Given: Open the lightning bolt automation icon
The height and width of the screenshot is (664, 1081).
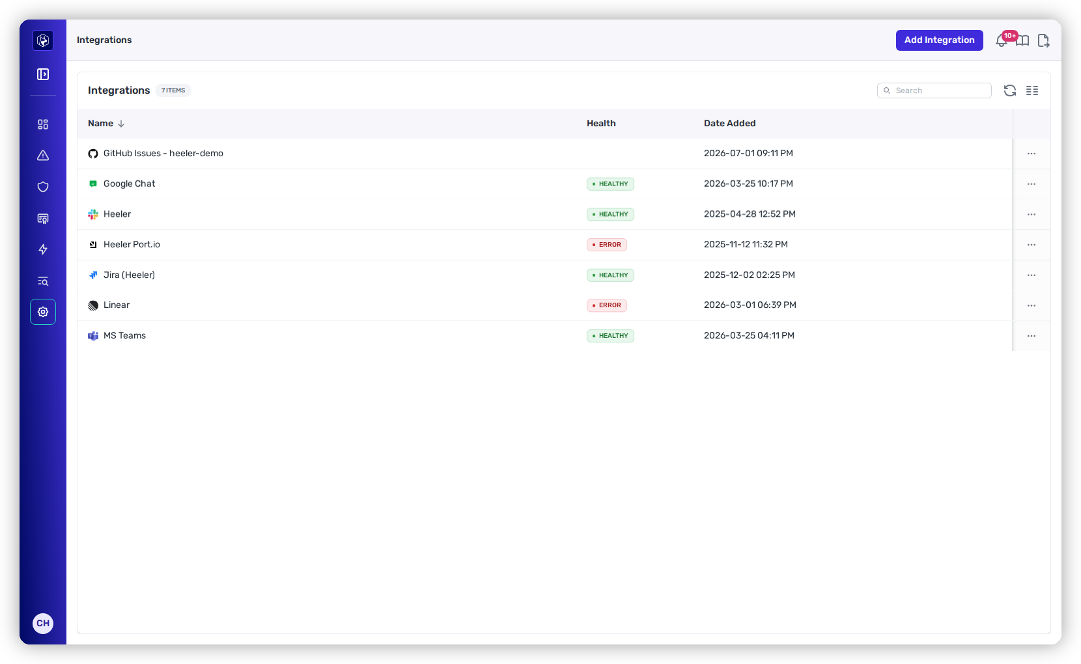Looking at the screenshot, I should [x=43, y=249].
